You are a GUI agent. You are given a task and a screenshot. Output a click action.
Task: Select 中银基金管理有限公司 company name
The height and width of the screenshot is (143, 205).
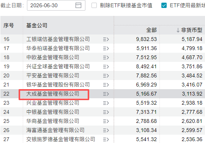(53, 112)
